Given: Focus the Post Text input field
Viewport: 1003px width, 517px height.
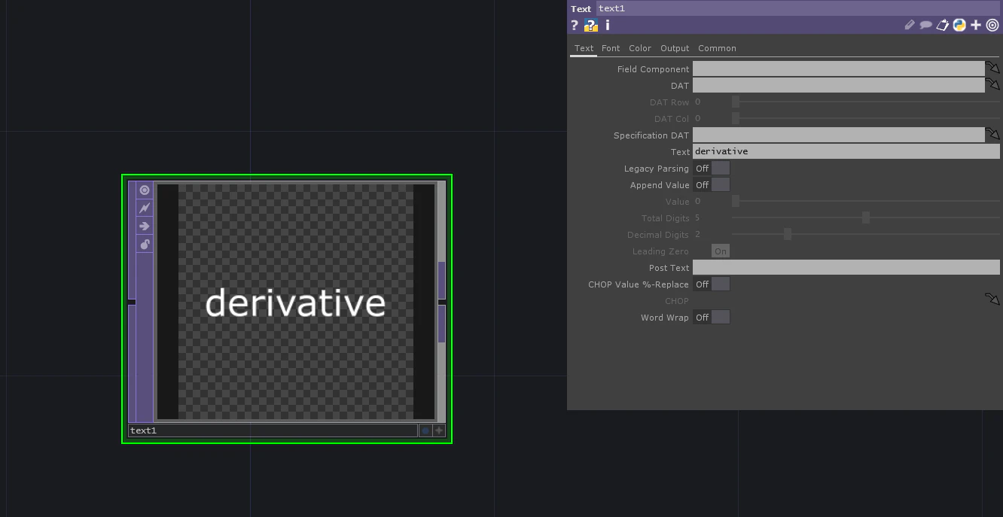Looking at the screenshot, I should click(846, 267).
